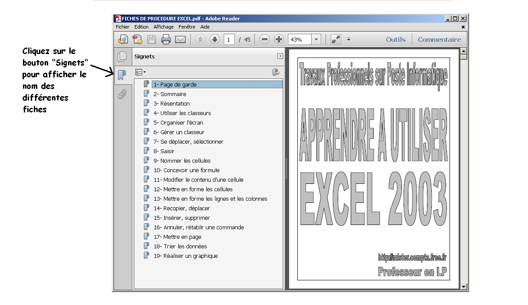Image resolution: width=528 pixels, height=305 pixels.
Task: Click the Adobe Reader title bar PDF icon
Action: coord(117,19)
